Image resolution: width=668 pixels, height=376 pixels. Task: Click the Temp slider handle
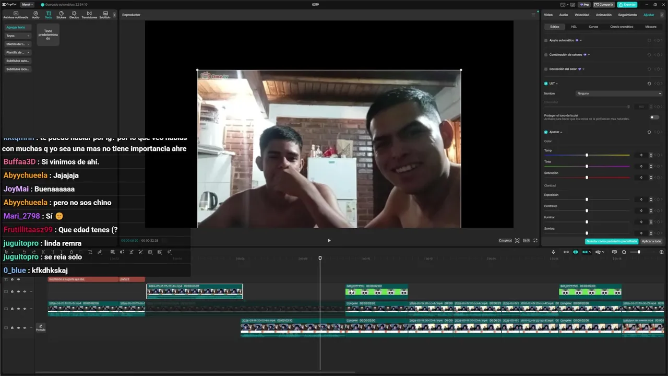(x=587, y=155)
